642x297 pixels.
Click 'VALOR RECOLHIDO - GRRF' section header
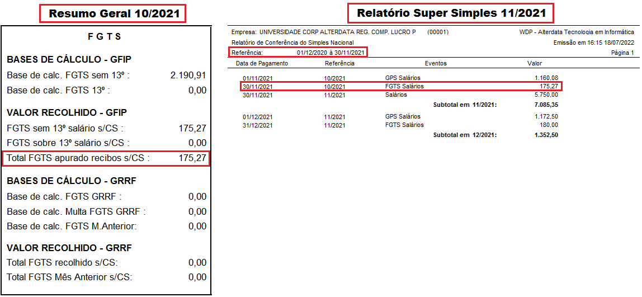(68, 248)
